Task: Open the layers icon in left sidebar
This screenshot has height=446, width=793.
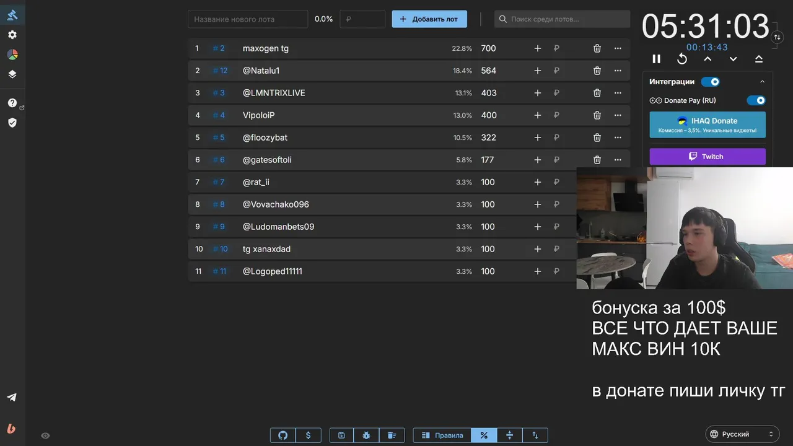Action: [x=12, y=74]
